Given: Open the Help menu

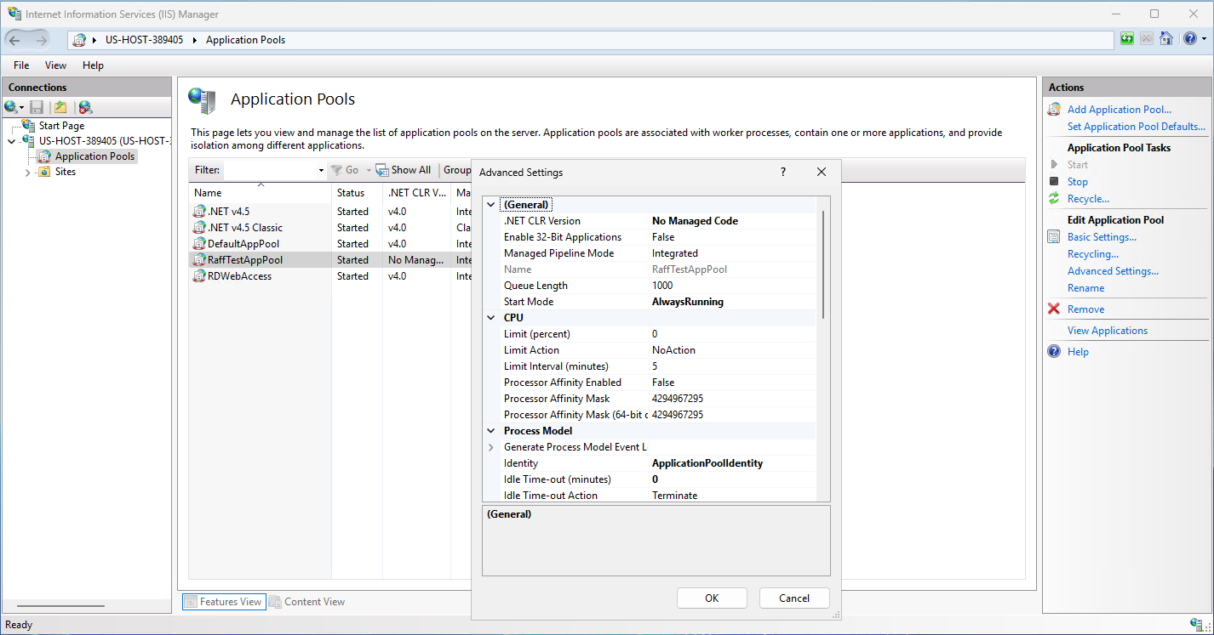Looking at the screenshot, I should 93,65.
